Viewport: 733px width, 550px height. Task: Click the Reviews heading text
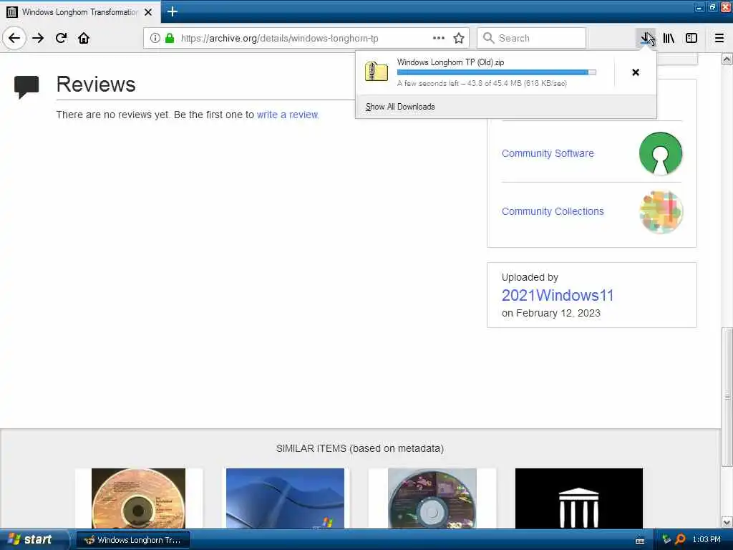96,85
